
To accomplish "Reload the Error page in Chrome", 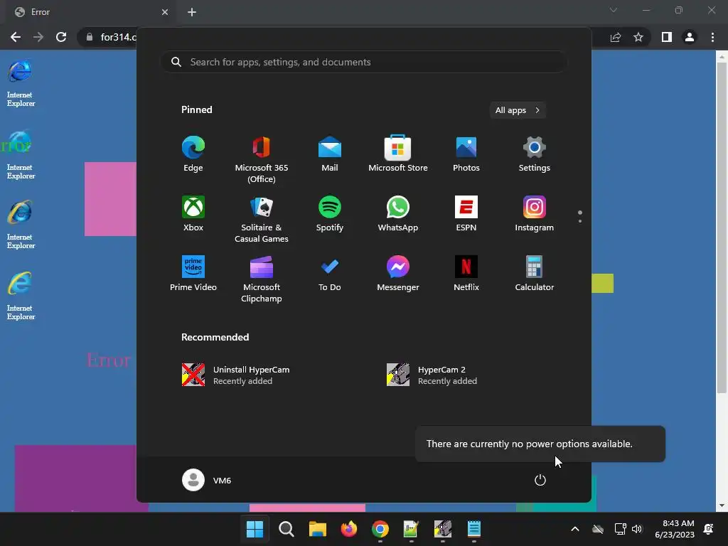I will (61, 37).
